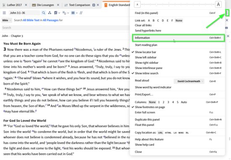The height and width of the screenshot is (160, 231).
Task: Switch to the Luther 2017 tab
Action: 14,5
